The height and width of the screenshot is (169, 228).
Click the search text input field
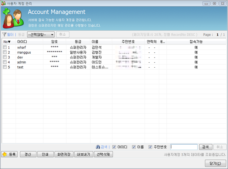(184, 147)
